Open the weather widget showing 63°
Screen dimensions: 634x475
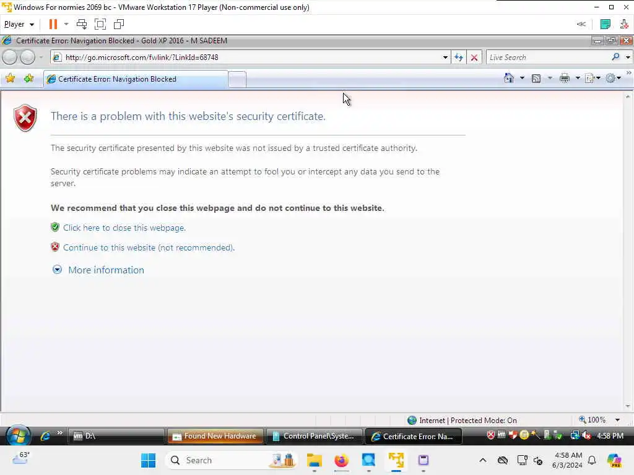click(21, 458)
